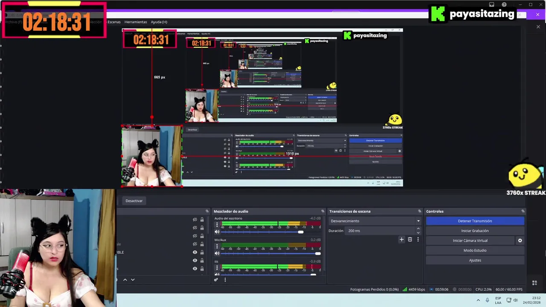This screenshot has width=546, height=307.
Task: Click the '00:59:06' stream time
Action: click(441, 290)
